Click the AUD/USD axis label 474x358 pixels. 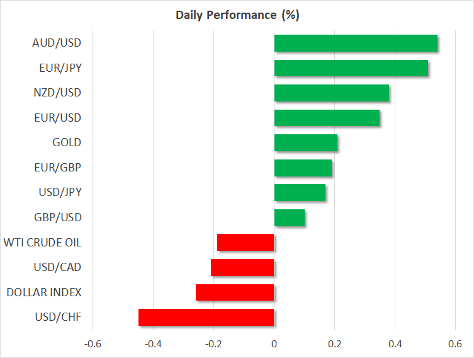pyautogui.click(x=57, y=43)
